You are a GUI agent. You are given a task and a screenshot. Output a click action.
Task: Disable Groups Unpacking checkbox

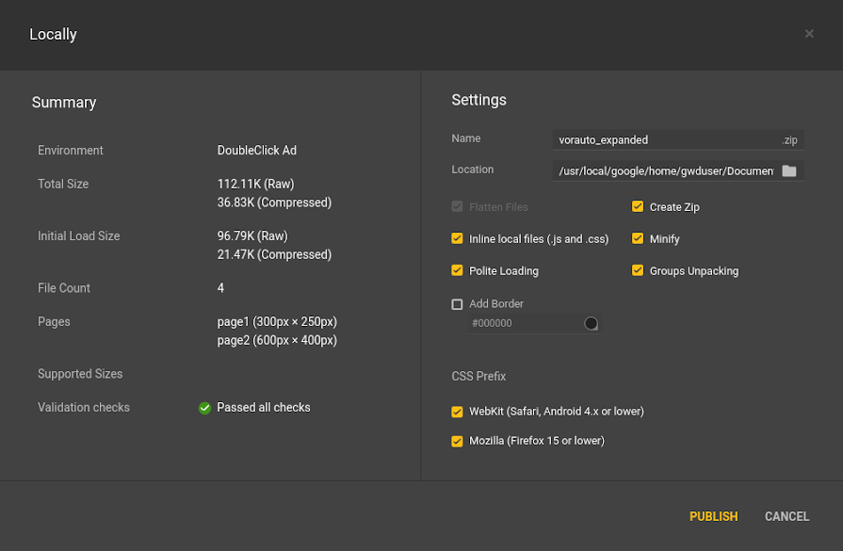click(638, 271)
